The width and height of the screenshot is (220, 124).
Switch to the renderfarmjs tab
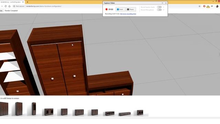pos(11,2)
